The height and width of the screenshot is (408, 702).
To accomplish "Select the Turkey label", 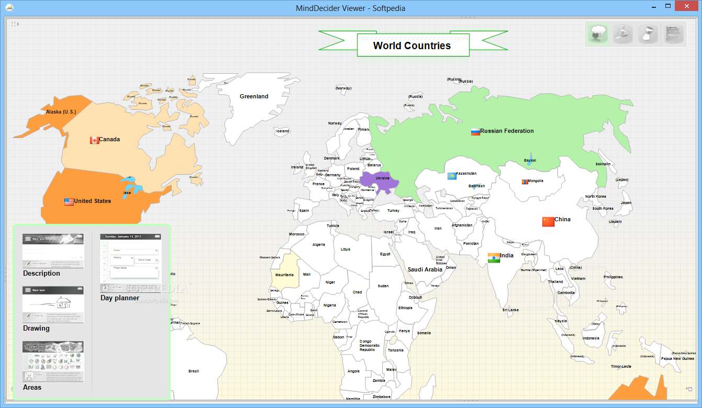I will click(393, 211).
